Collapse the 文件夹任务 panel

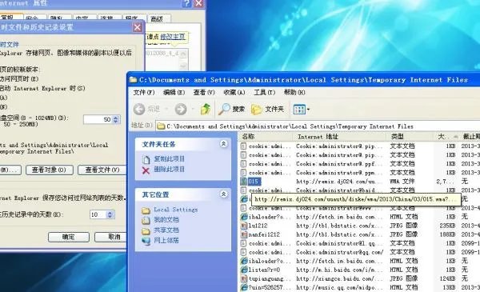(x=223, y=144)
